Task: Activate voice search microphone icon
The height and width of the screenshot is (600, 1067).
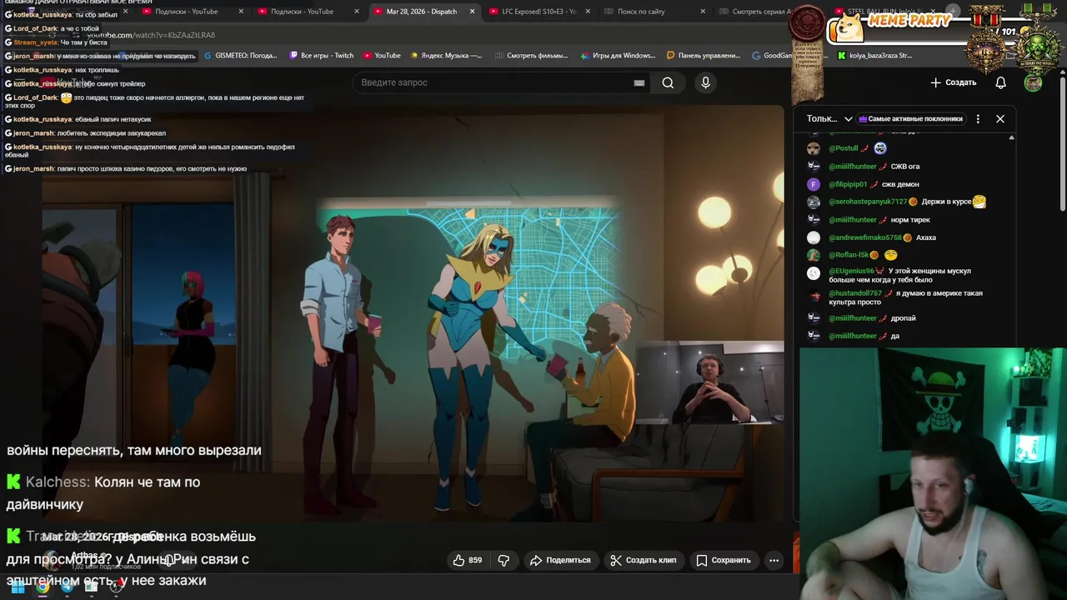Action: (705, 82)
